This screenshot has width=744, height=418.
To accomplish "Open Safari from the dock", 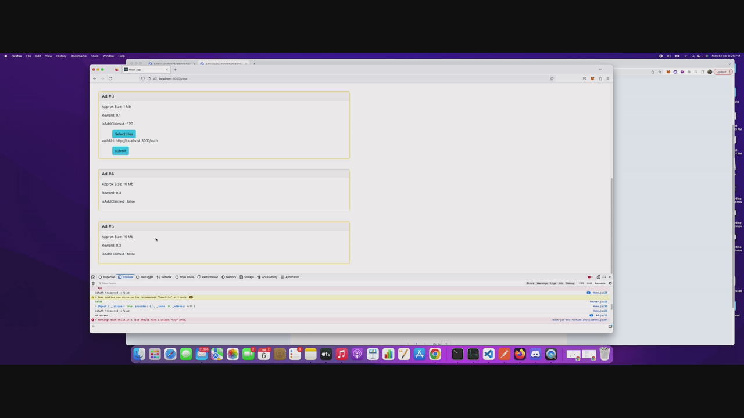I will [x=170, y=354].
